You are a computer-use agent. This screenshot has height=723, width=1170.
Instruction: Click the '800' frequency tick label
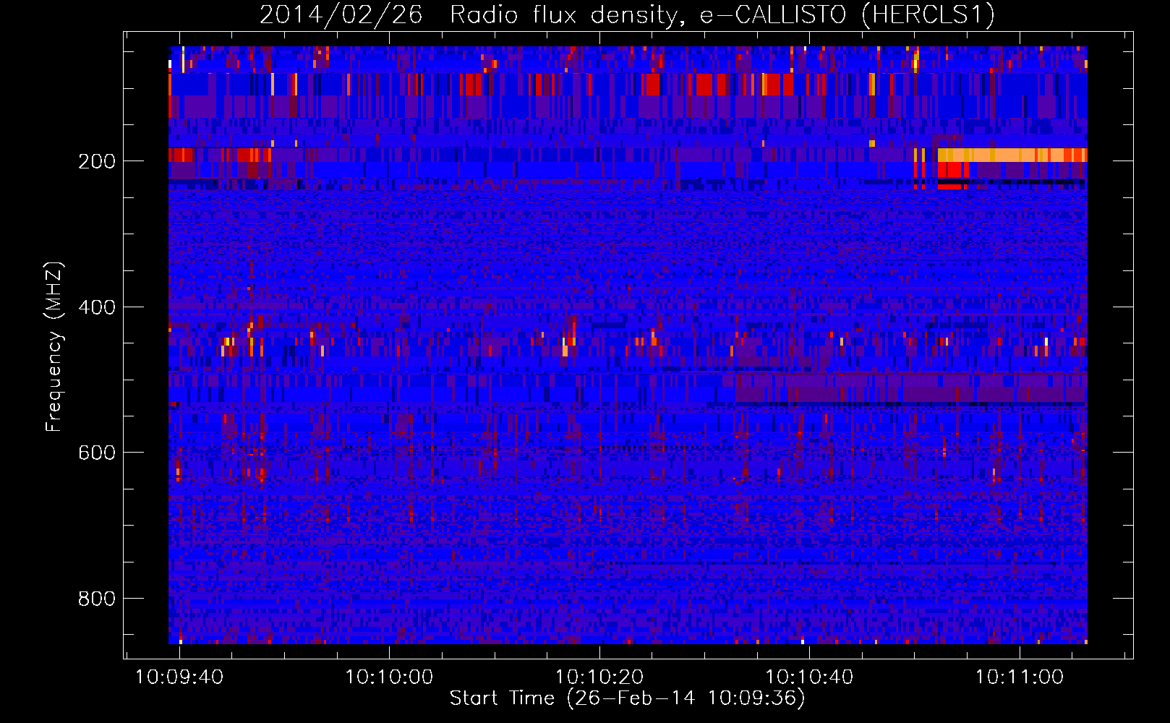(97, 599)
